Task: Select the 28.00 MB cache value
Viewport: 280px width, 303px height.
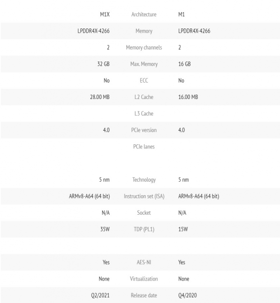Action: point(99,97)
